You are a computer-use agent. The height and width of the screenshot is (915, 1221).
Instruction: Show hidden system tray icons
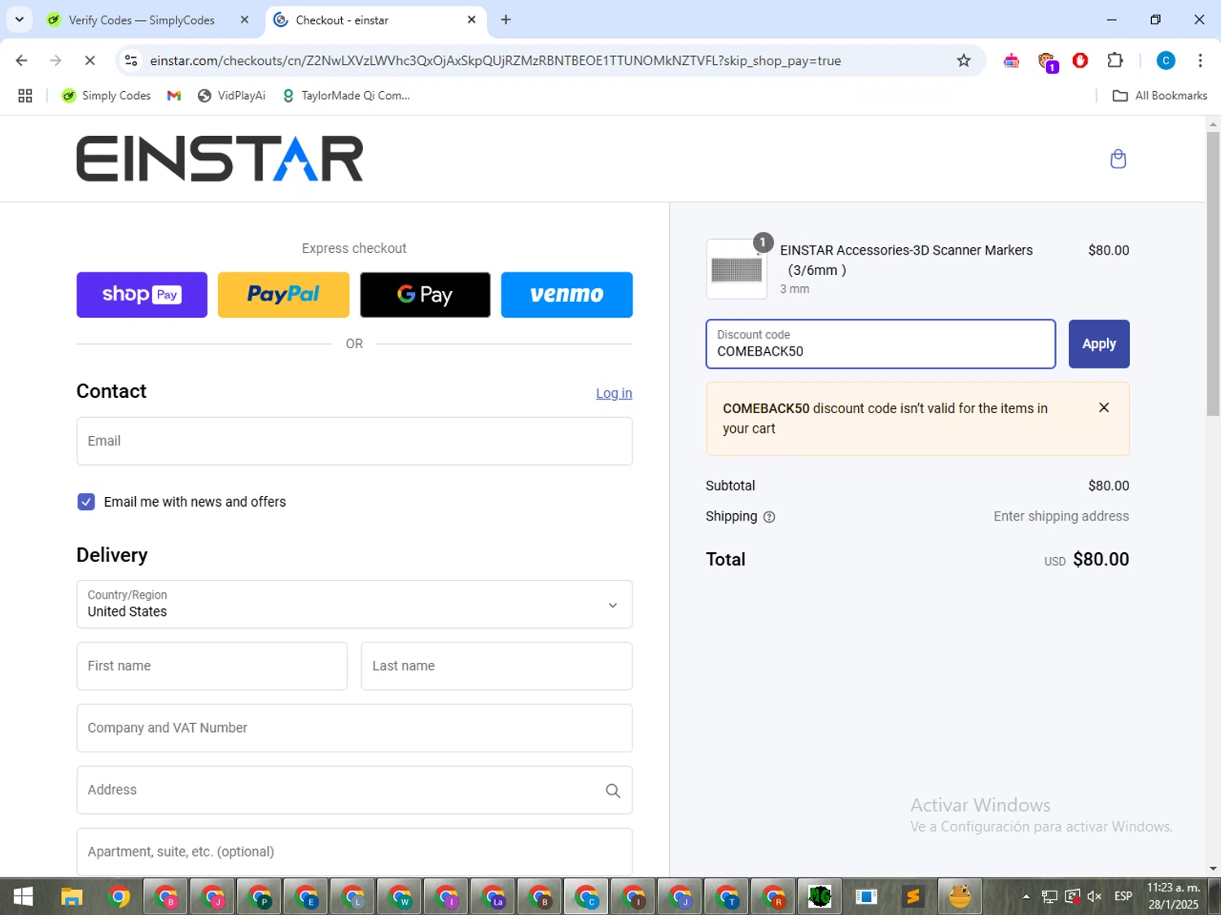point(1026,897)
